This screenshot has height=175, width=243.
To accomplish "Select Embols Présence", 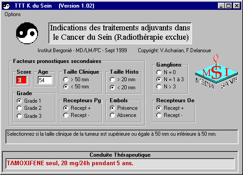I will point(124,108).
